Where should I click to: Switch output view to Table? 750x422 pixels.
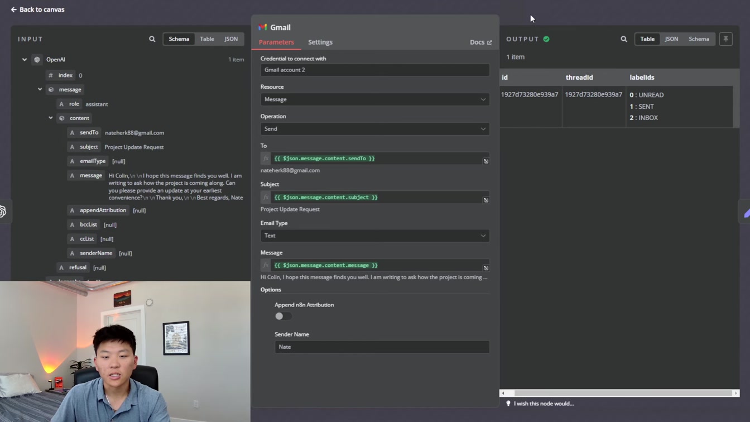coord(647,39)
